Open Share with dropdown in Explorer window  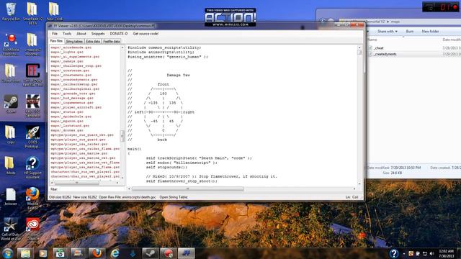pyautogui.click(x=388, y=31)
